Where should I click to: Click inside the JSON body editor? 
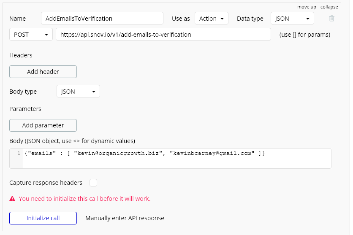click(176, 158)
